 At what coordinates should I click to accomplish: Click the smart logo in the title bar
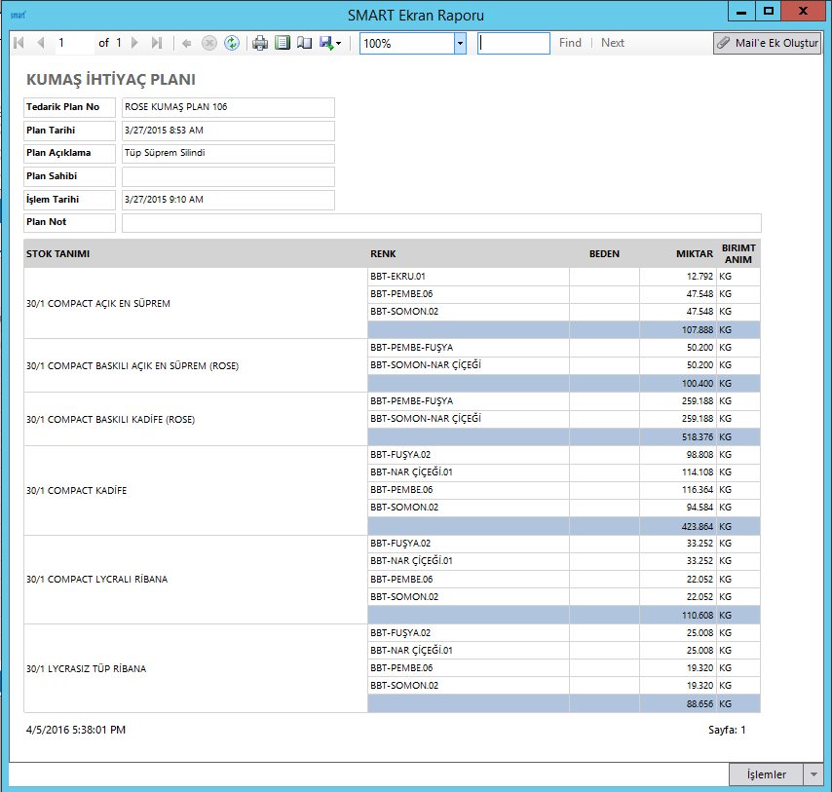tap(18, 15)
